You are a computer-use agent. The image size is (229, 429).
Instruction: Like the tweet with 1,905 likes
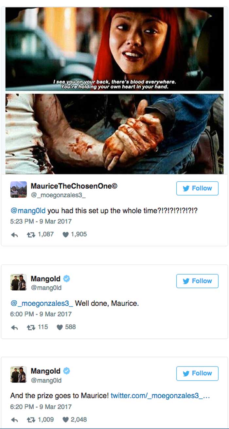coord(65,235)
